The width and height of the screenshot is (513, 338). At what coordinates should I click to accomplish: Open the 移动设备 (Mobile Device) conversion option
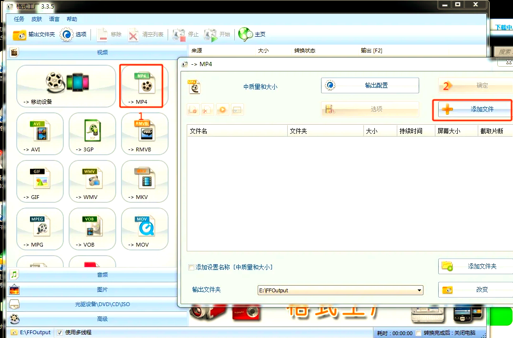coord(67,86)
